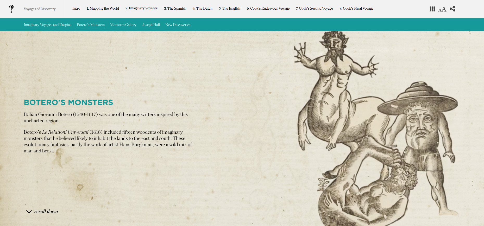
Task: Open Voyages of Discovery home link
Action: click(x=40, y=9)
